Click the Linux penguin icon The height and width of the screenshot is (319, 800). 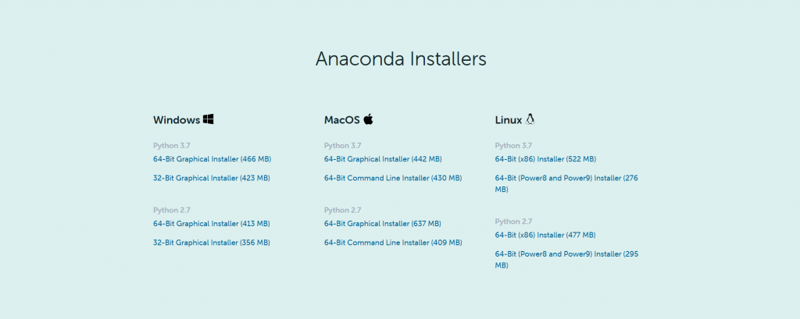pos(530,119)
